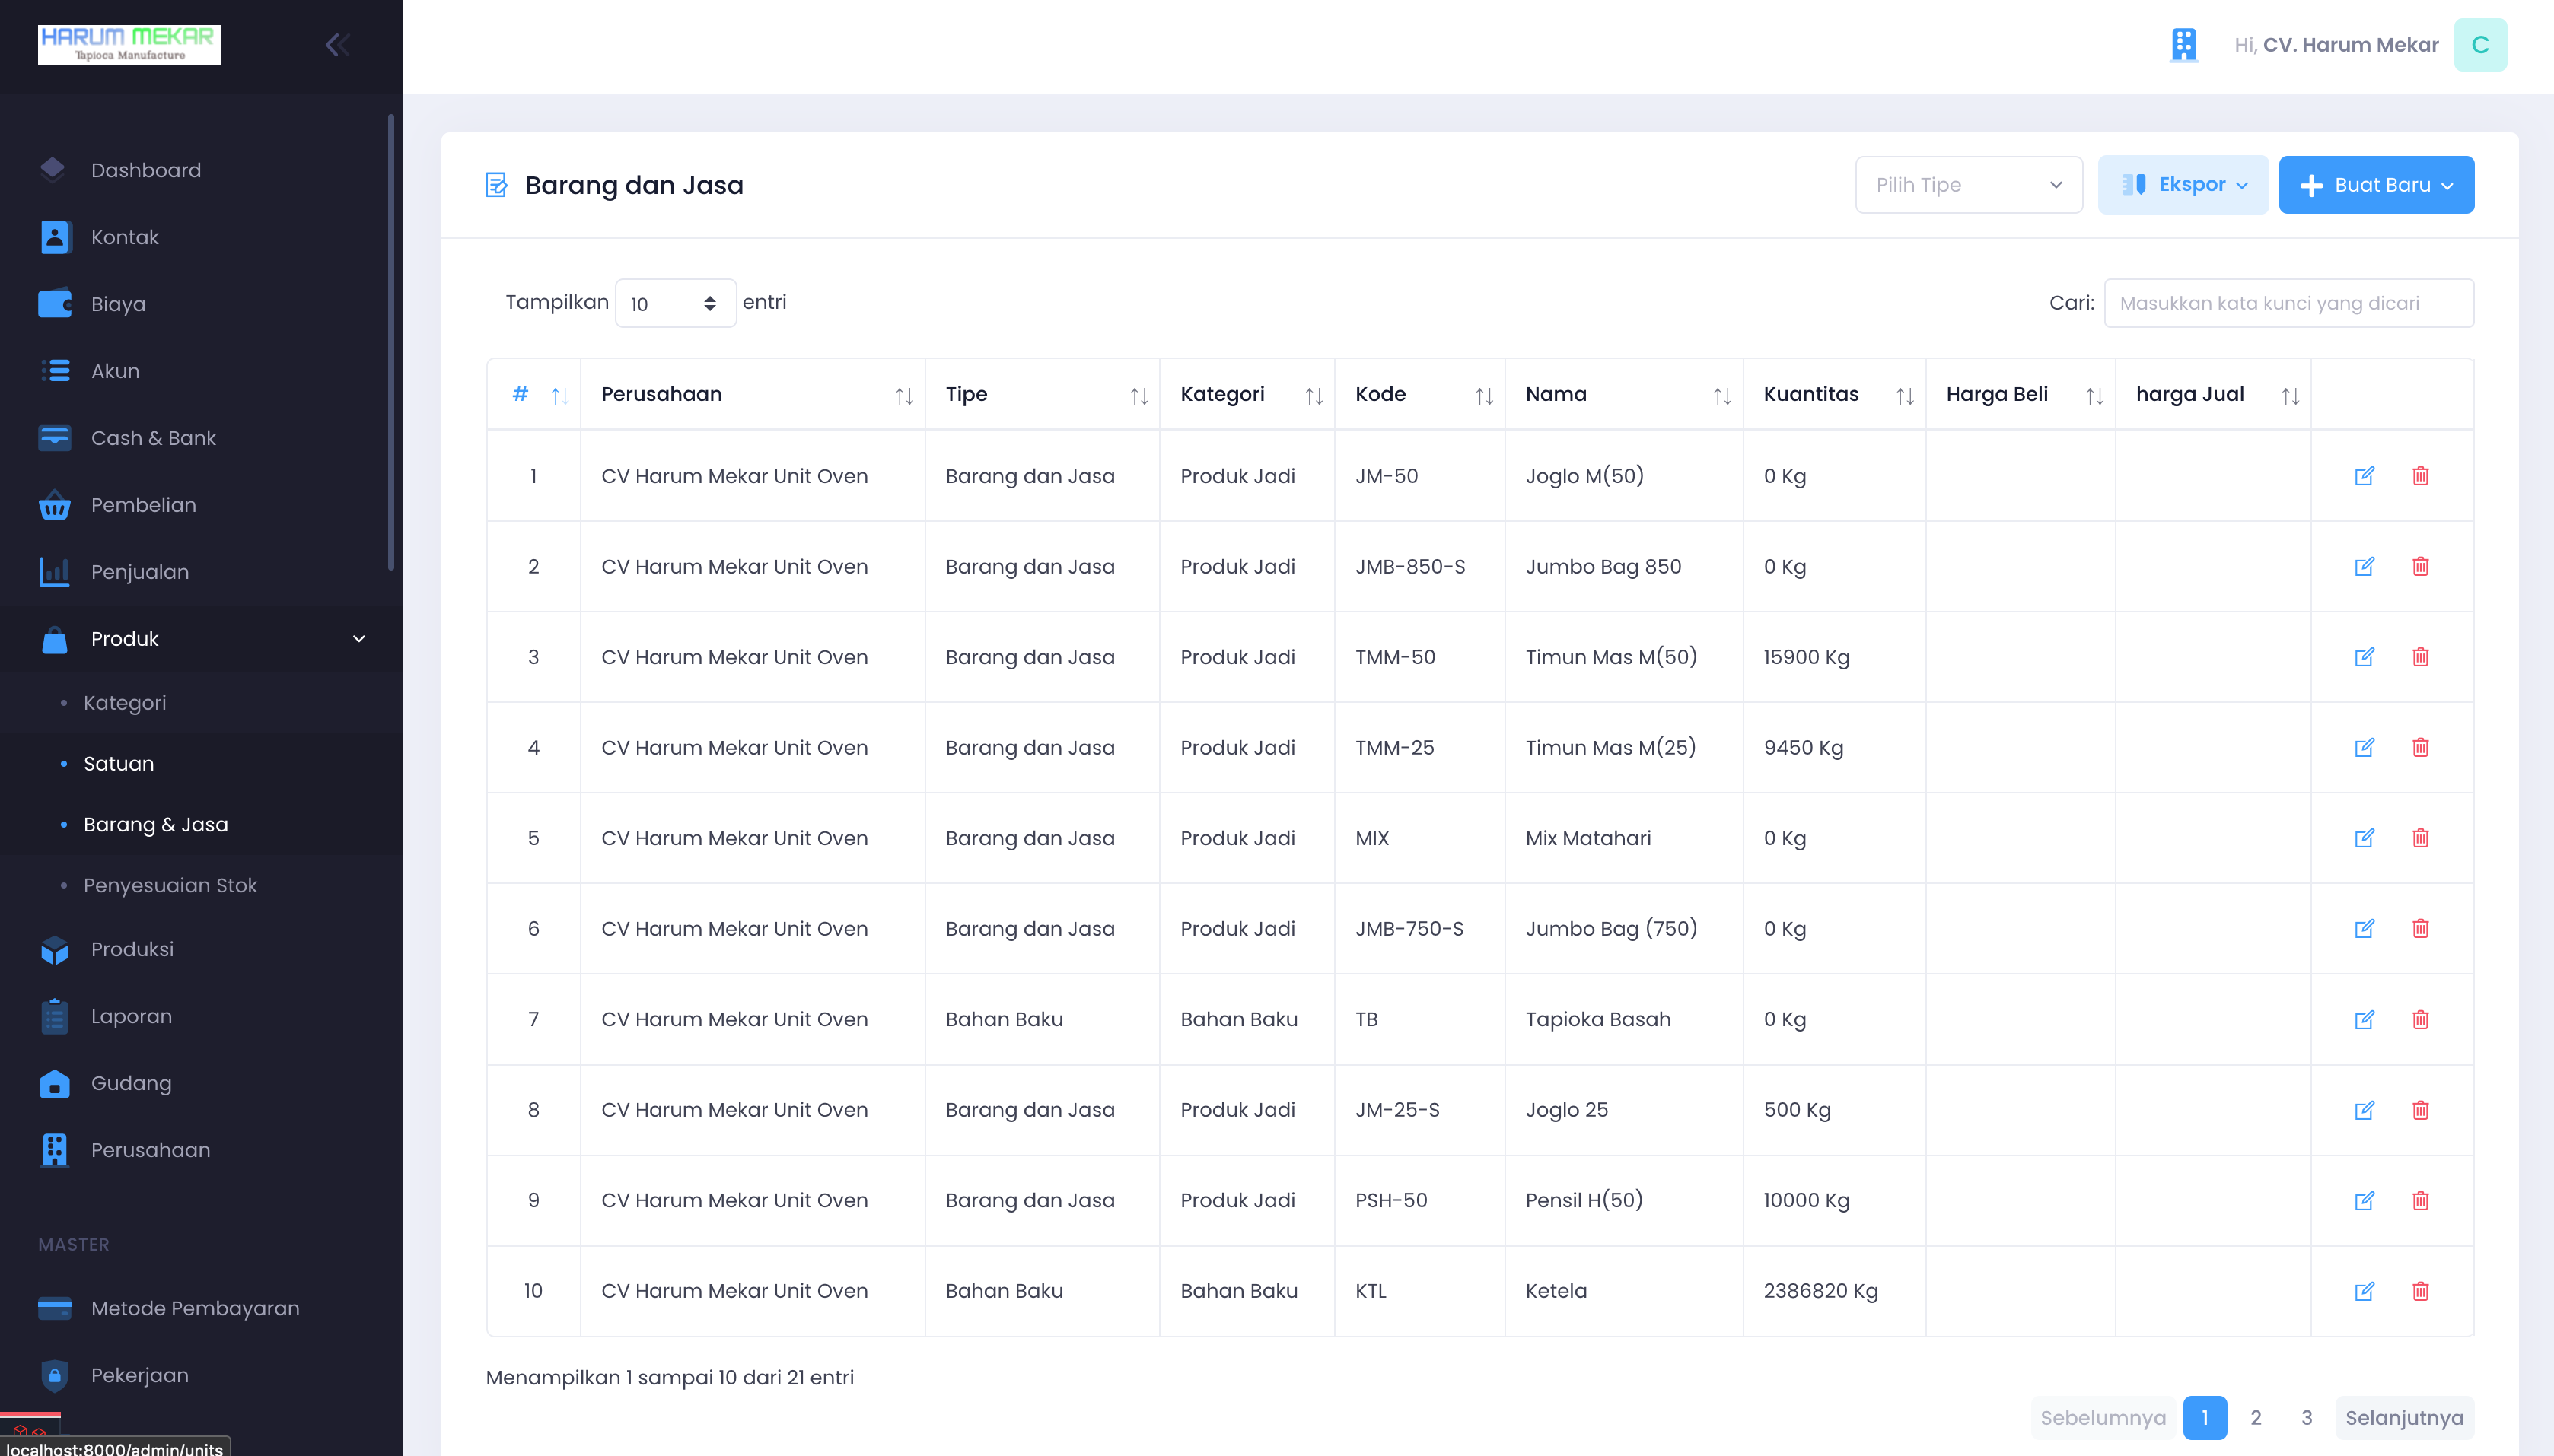Viewport: 2554px width, 1456px height.
Task: Delete the Pensil H(50) item
Action: pos(2420,1201)
